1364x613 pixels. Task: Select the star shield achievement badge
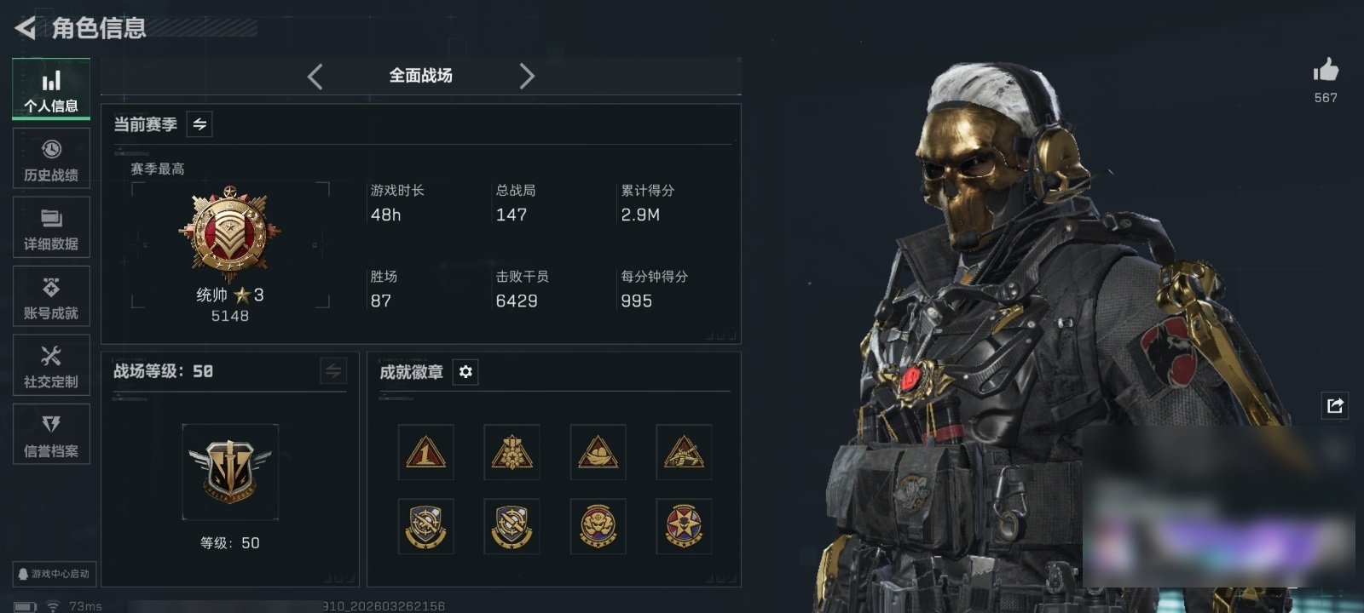click(684, 526)
